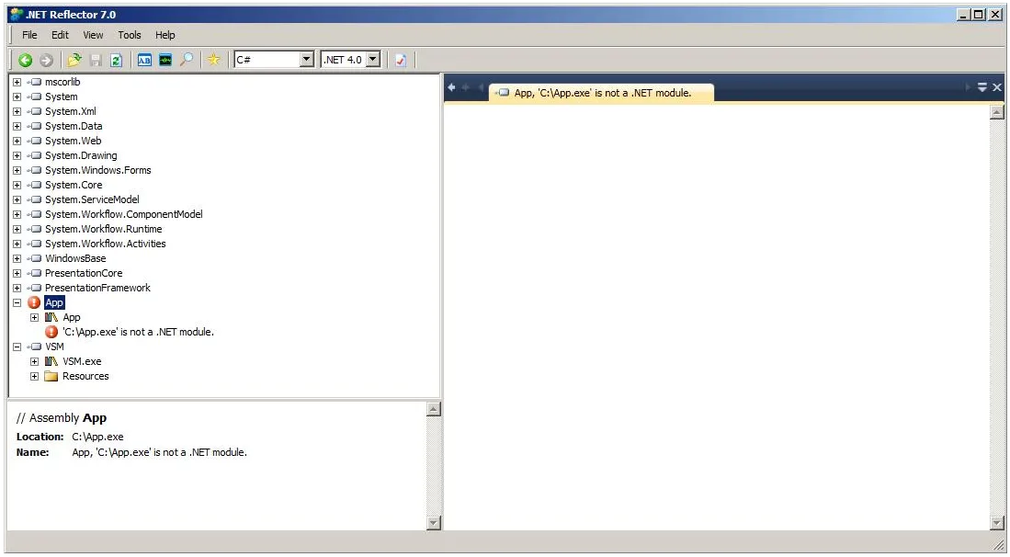The image size is (1010, 557).
Task: Select PresentationCore in the tree
Action: point(84,274)
